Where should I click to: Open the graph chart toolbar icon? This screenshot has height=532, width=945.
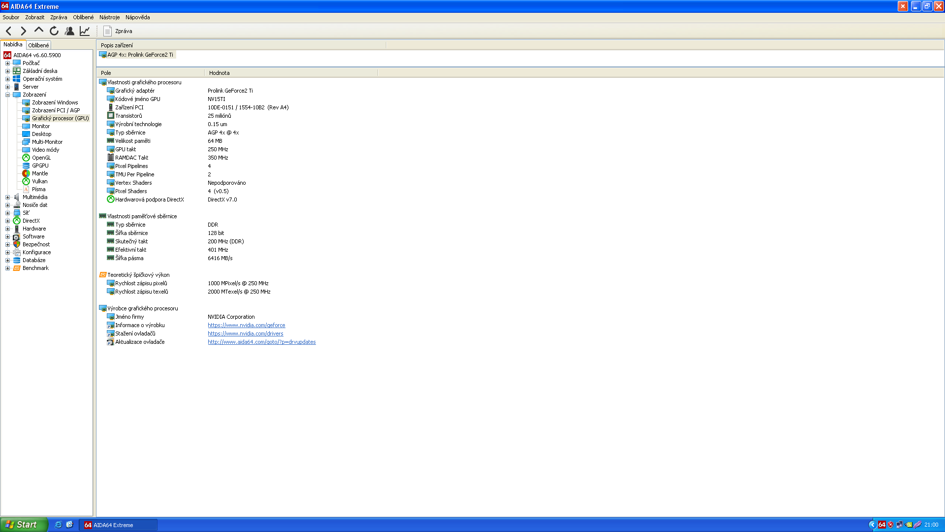click(85, 31)
